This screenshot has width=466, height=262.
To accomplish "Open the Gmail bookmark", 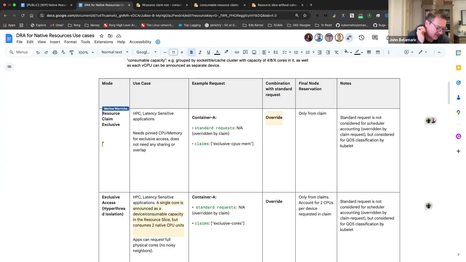I will 56,25.
